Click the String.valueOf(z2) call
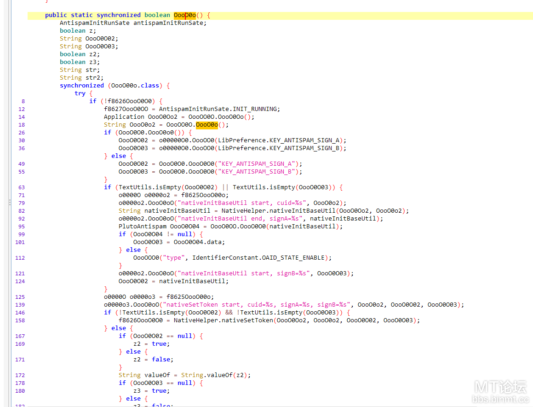 (214, 375)
